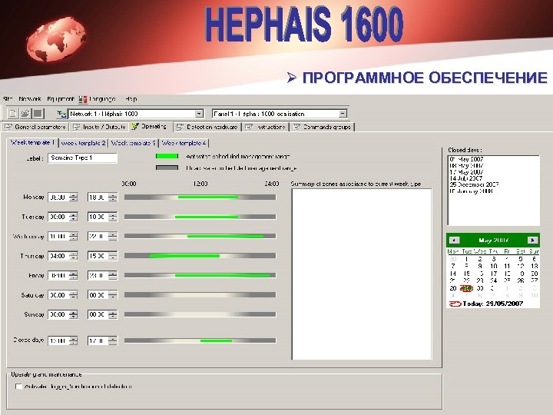Click Tuesday start time field
The height and width of the screenshot is (415, 553).
tap(58, 217)
